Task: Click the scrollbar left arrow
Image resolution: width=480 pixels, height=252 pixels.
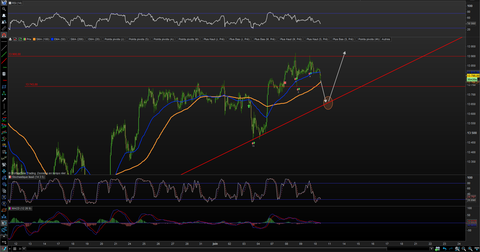Action: tap(24, 249)
